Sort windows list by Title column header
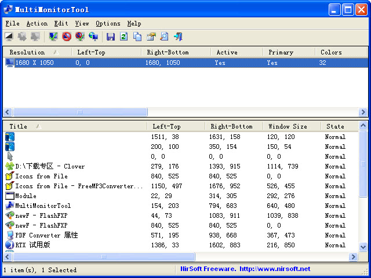371x278 pixels. [19, 126]
